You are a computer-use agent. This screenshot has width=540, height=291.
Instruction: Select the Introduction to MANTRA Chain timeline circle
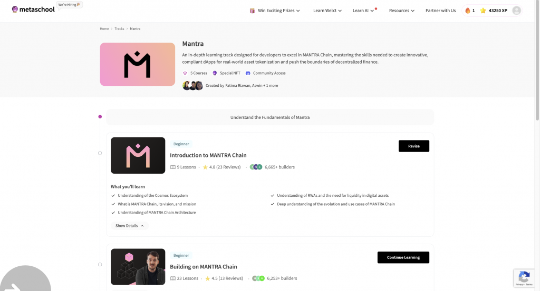[100, 153]
